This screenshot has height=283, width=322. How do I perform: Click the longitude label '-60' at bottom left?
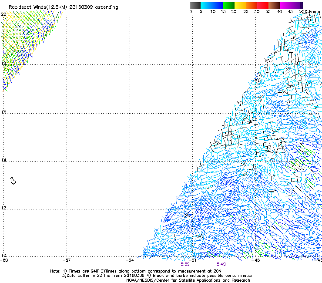tap(4, 260)
